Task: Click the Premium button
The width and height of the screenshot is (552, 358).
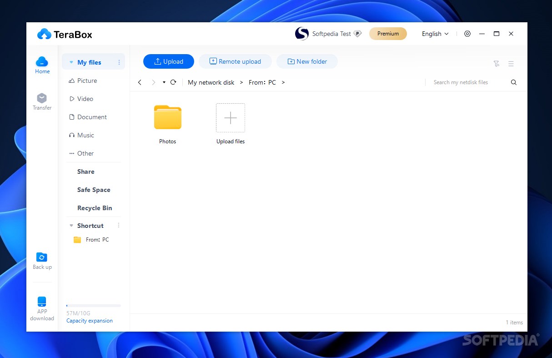Action: point(388,34)
